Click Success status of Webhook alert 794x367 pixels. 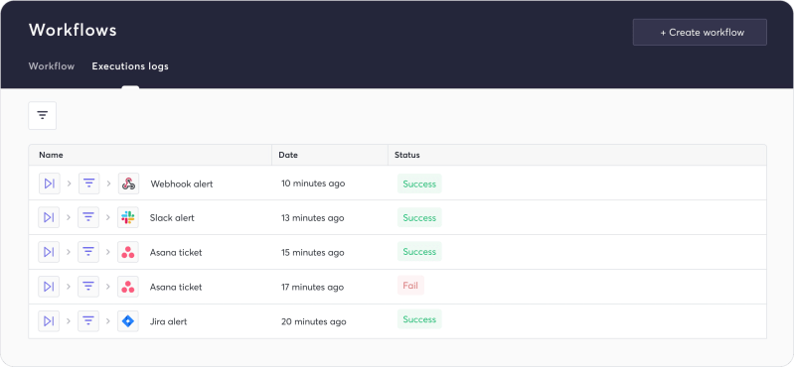419,184
